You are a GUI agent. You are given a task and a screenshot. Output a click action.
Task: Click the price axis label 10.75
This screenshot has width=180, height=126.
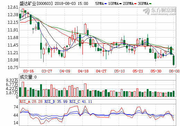pyautogui.click(x=13, y=68)
